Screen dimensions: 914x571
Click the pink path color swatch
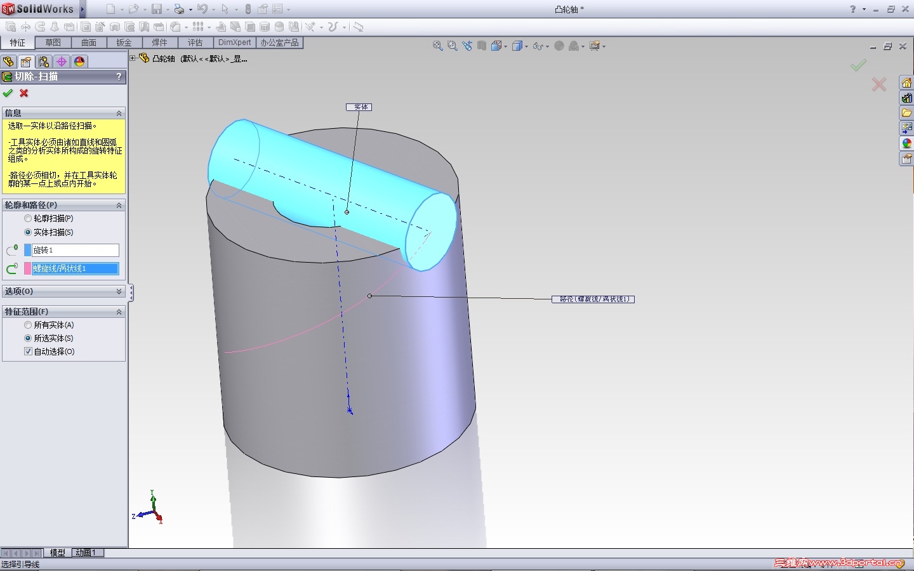coord(27,268)
